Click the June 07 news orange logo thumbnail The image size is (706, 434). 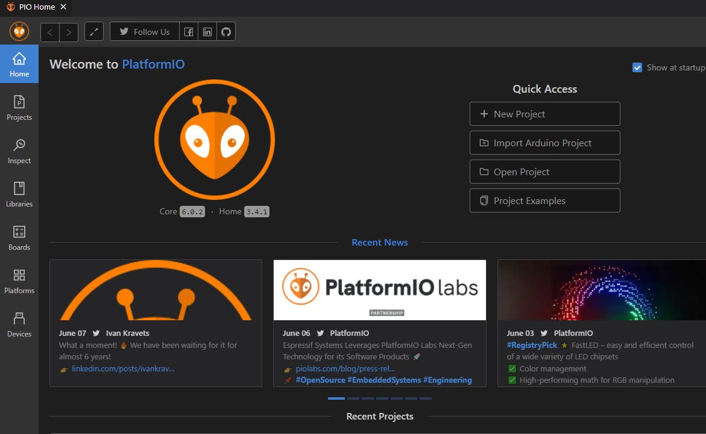pos(156,290)
